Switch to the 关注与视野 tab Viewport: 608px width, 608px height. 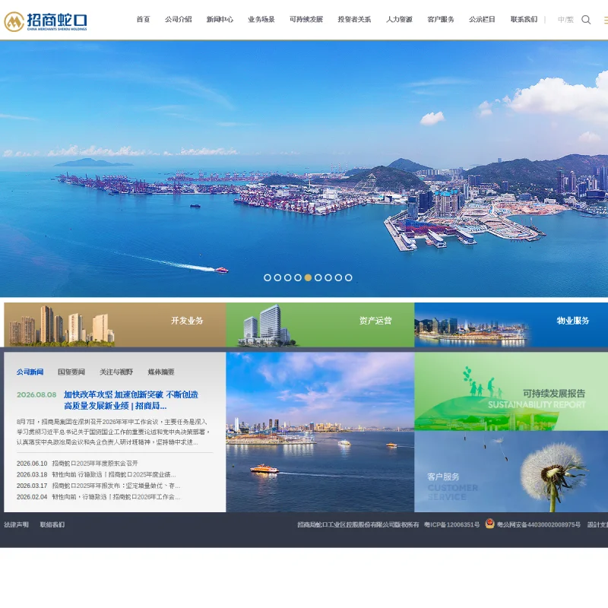click(116, 372)
